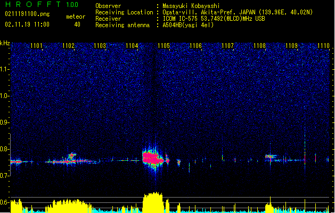This screenshot has width=335, height=213.
Task: Click the 1104 time marker
Action: (132, 46)
